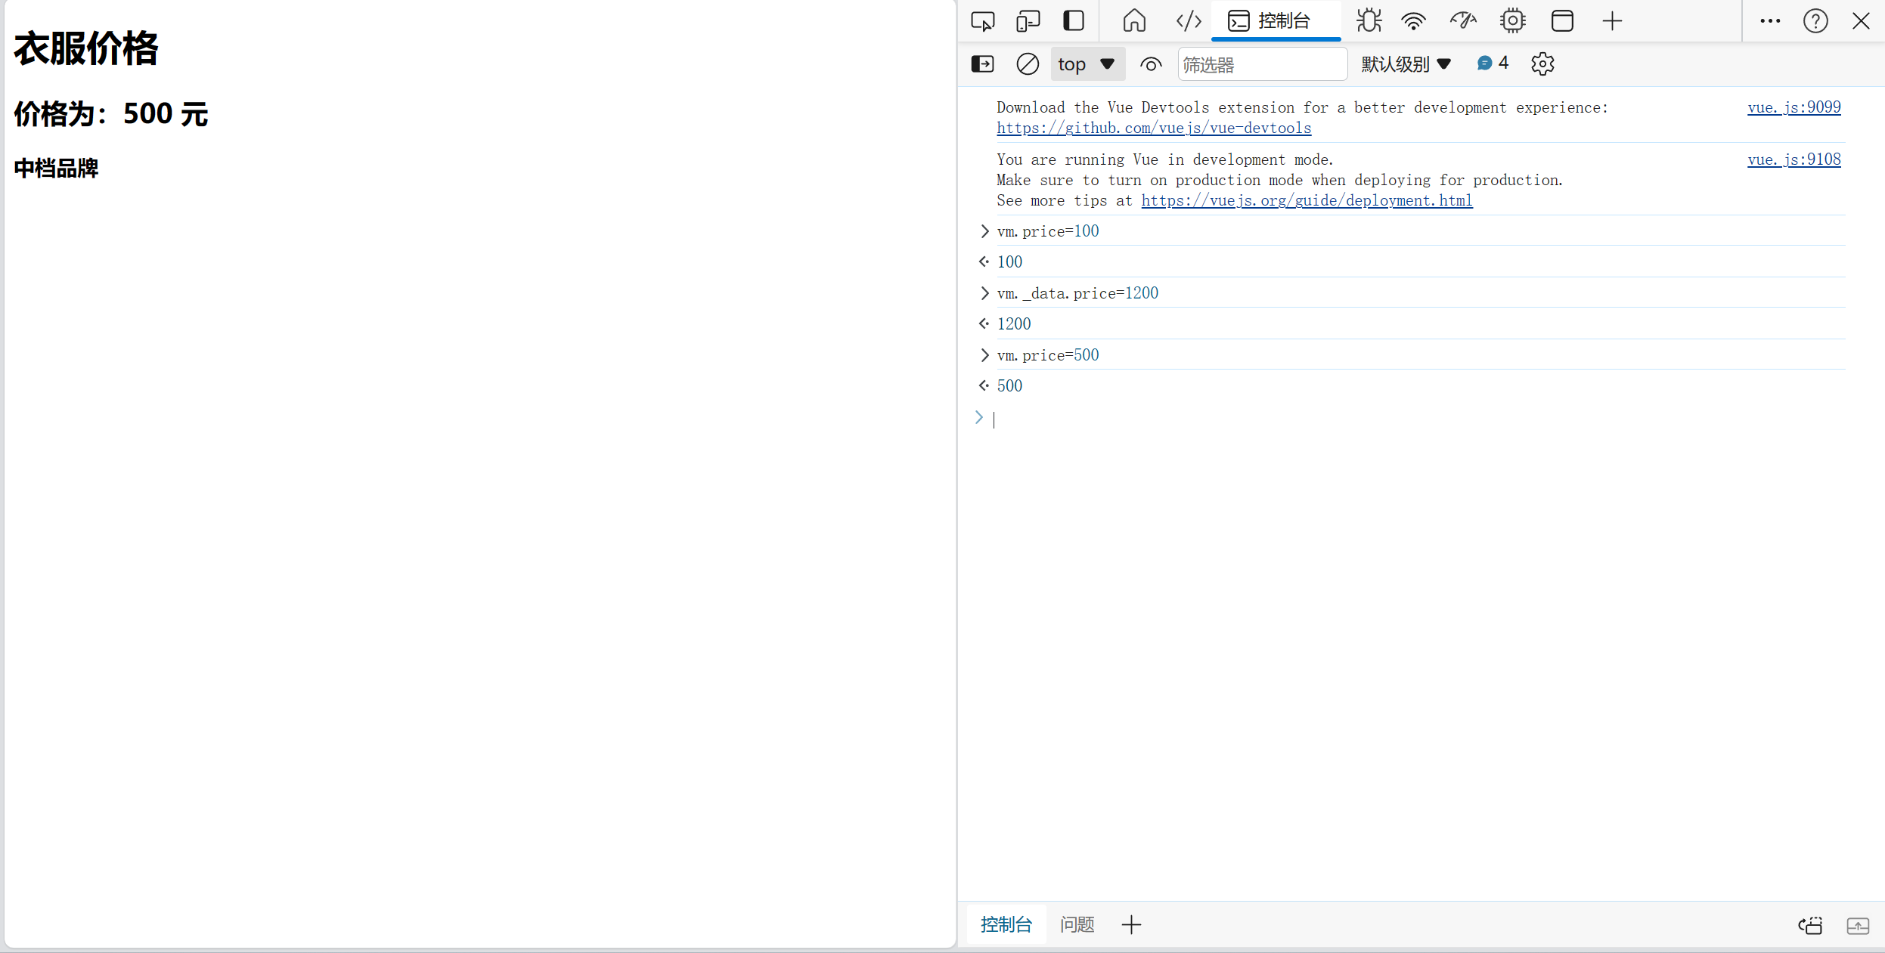The width and height of the screenshot is (1885, 953).
Task: Open the 默认级别 dropdown
Action: point(1405,63)
